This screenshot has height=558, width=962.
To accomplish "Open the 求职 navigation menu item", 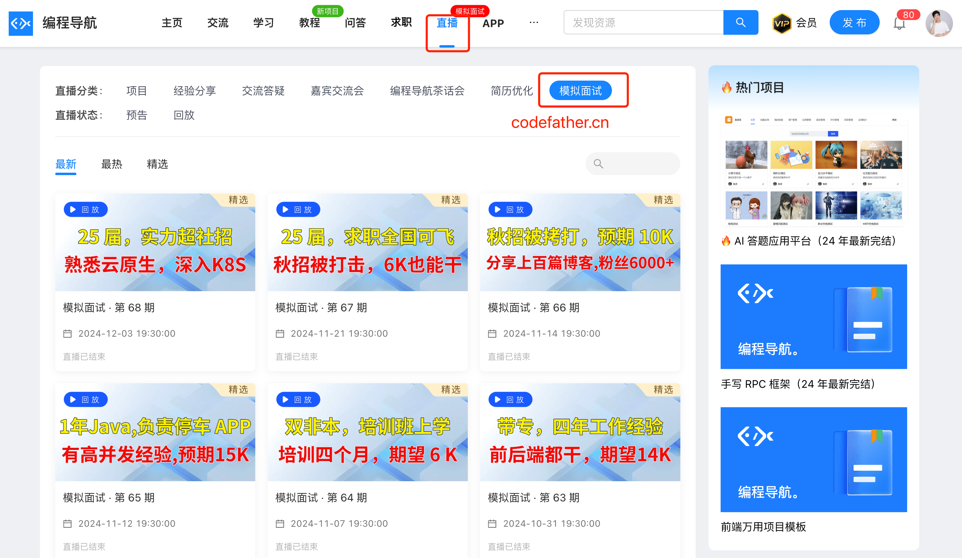I will tap(401, 23).
